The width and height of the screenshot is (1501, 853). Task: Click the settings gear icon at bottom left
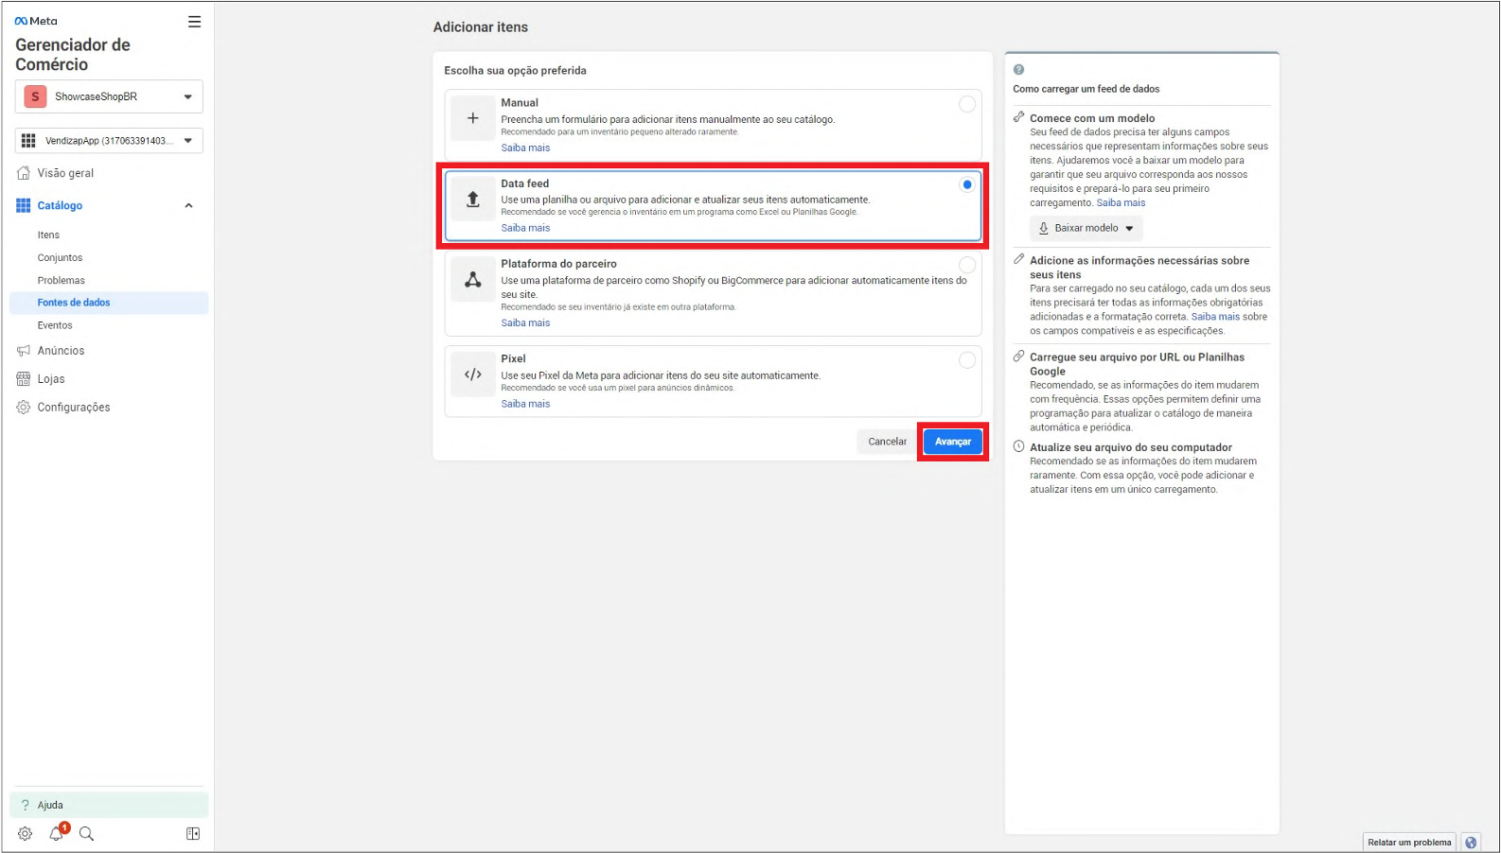click(x=26, y=833)
